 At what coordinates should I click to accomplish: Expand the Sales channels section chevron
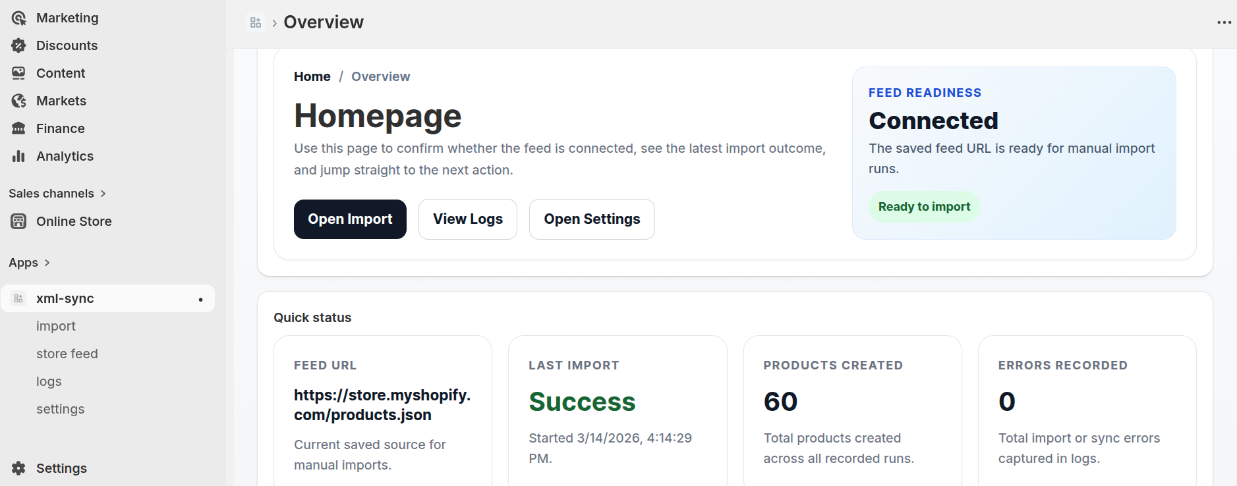[x=103, y=194]
